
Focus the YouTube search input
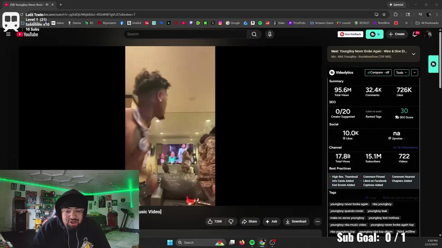185,34
